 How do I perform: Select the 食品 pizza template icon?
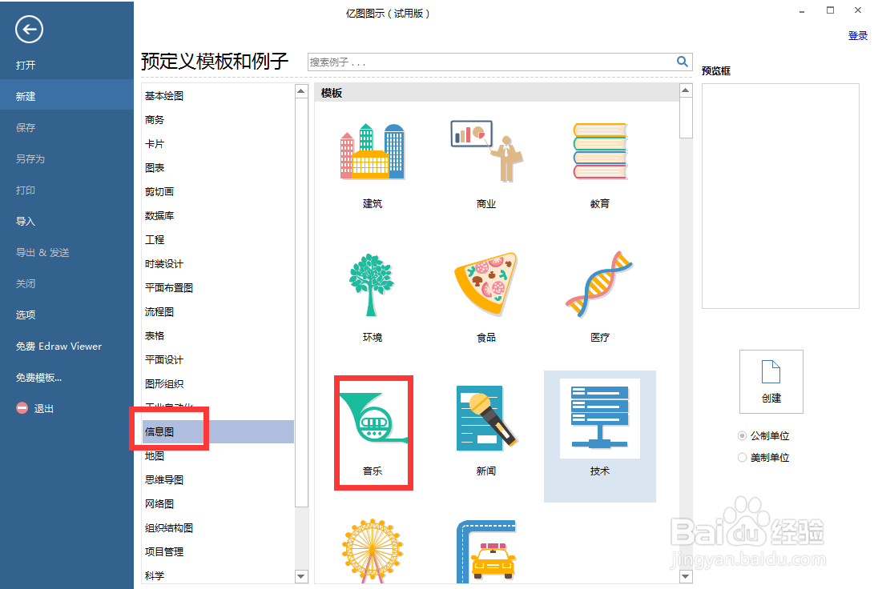point(486,283)
